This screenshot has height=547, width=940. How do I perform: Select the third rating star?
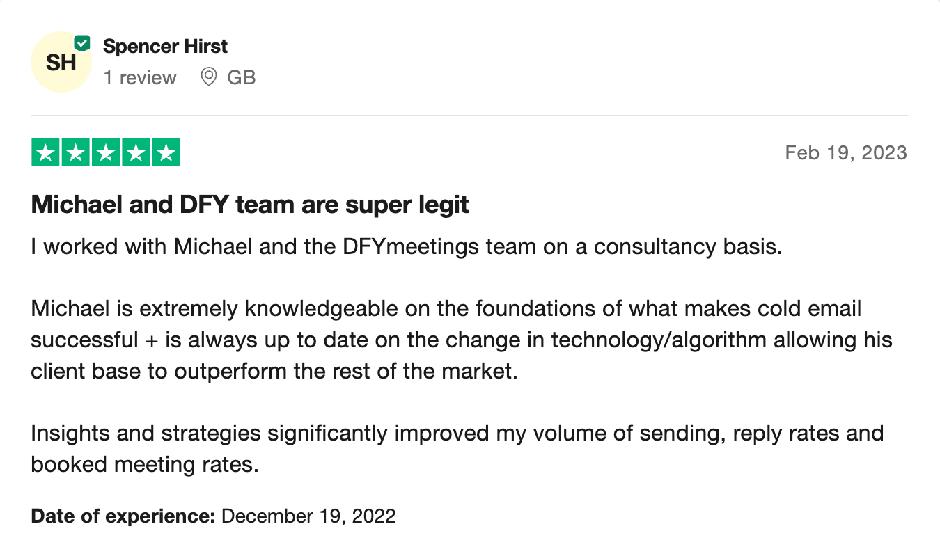pyautogui.click(x=106, y=153)
